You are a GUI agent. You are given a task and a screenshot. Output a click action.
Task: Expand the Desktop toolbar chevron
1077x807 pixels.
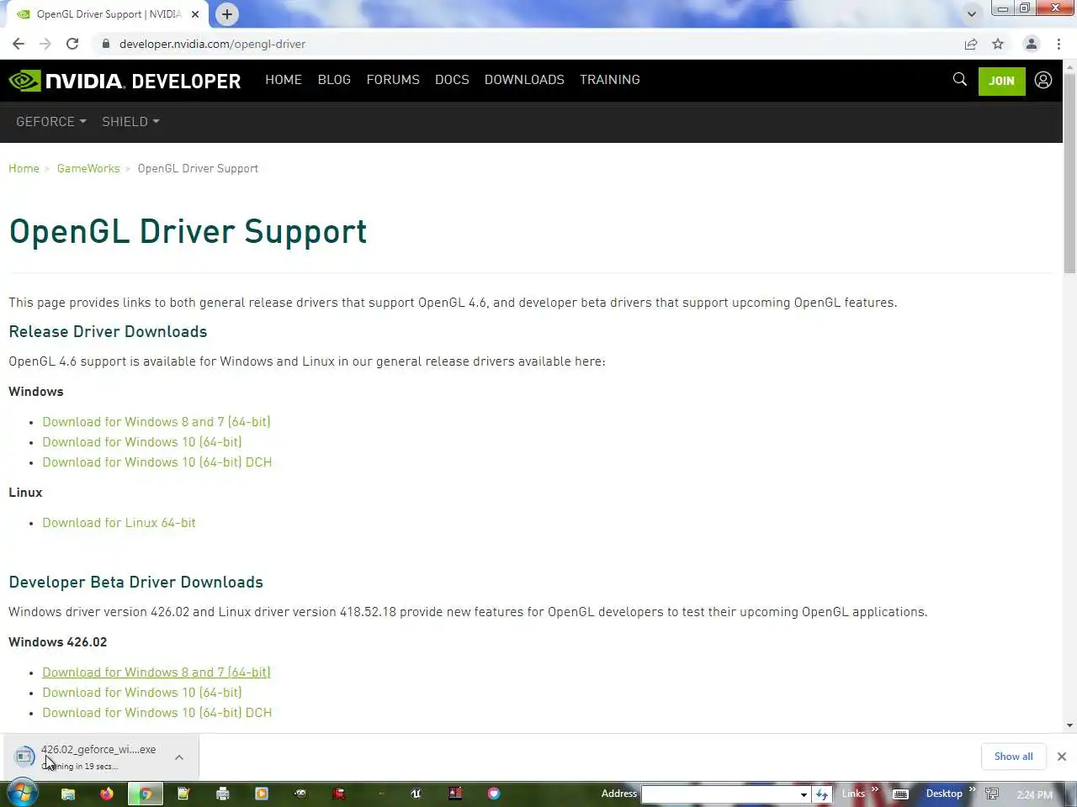[x=972, y=789]
